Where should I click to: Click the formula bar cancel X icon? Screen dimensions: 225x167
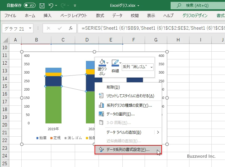click(x=49, y=28)
